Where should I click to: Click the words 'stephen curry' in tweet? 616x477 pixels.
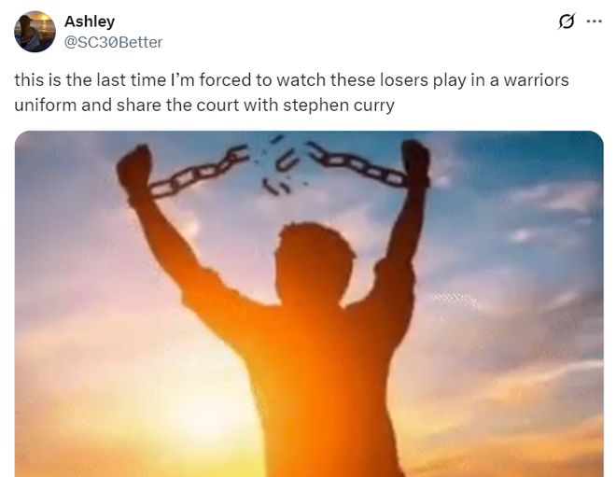(339, 105)
